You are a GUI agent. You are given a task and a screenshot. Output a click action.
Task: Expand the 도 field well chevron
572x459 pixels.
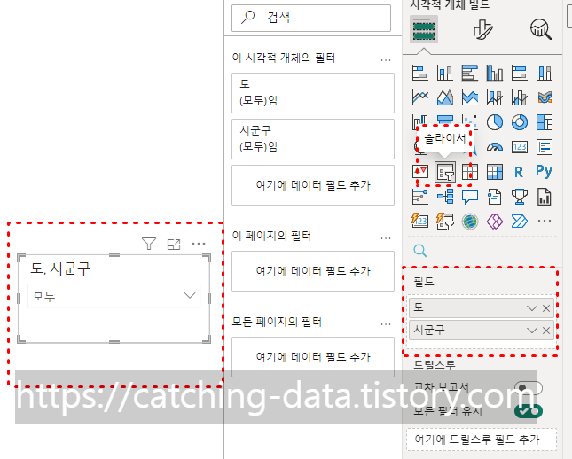click(532, 308)
